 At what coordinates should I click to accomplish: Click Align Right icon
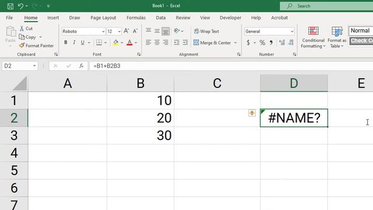point(166,43)
